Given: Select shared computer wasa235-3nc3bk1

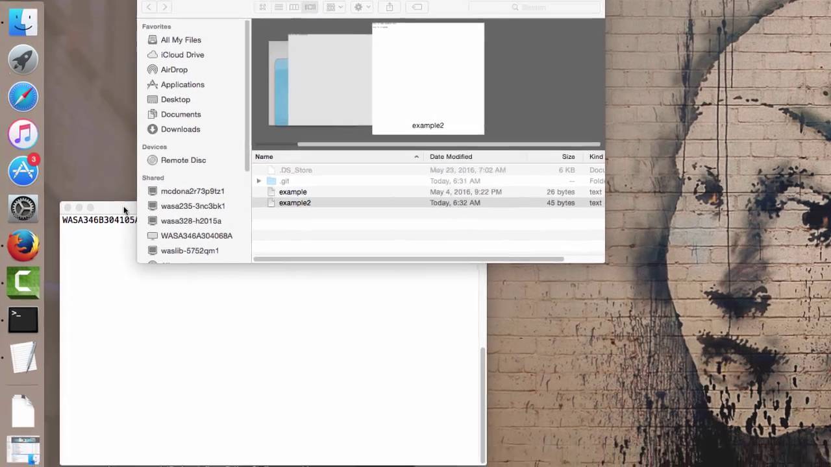Looking at the screenshot, I should point(193,206).
